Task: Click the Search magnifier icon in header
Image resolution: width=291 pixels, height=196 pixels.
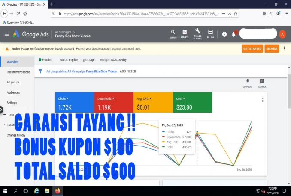Action: coord(173,33)
